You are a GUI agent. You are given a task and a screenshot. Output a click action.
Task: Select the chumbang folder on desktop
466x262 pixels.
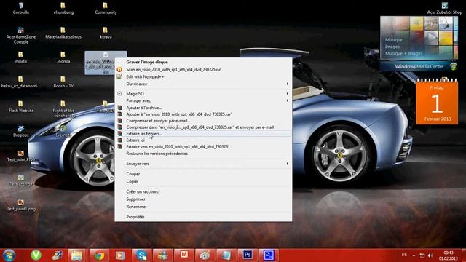63,8
